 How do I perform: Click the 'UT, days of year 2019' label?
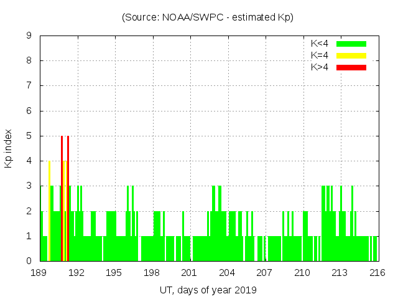pyautogui.click(x=208, y=290)
